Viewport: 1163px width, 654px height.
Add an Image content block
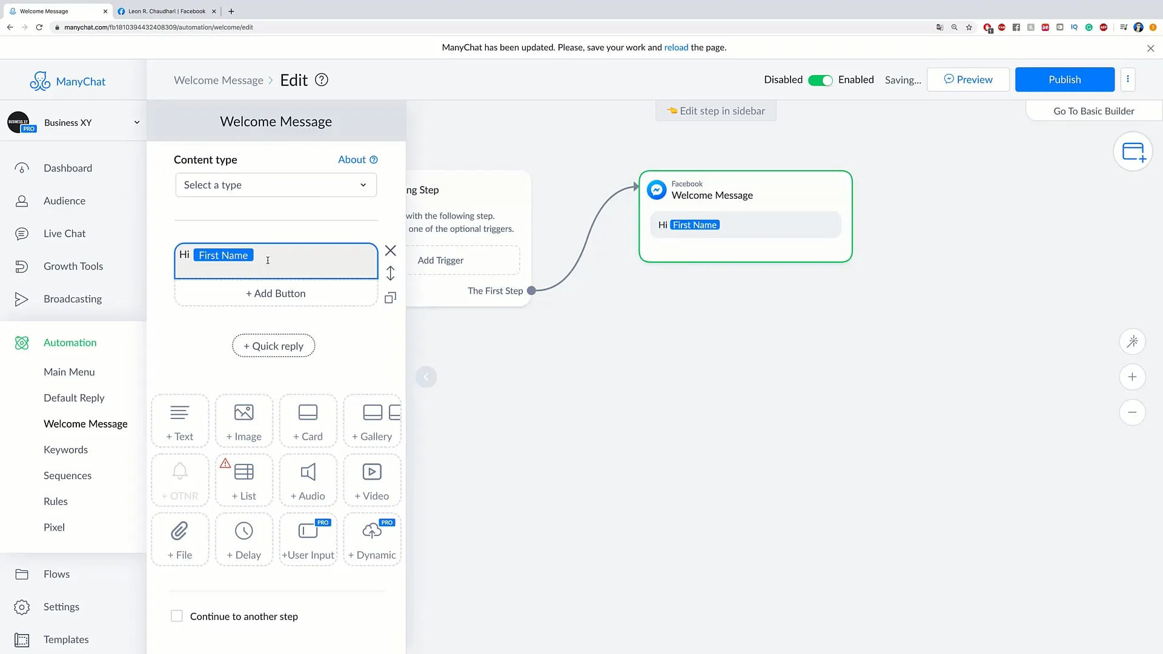[x=244, y=421]
